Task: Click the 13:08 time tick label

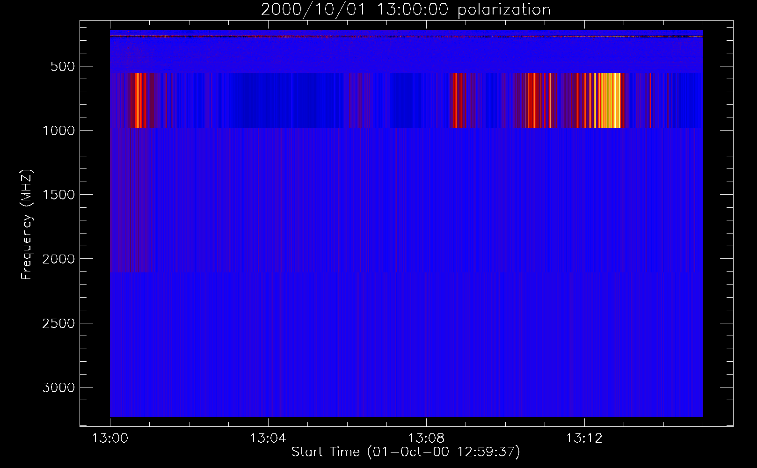Action: [x=426, y=439]
